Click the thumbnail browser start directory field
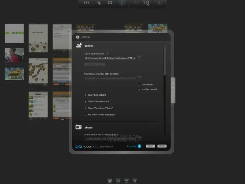Image resolution: width=245 pixels, height=184 pixels. 110,78
